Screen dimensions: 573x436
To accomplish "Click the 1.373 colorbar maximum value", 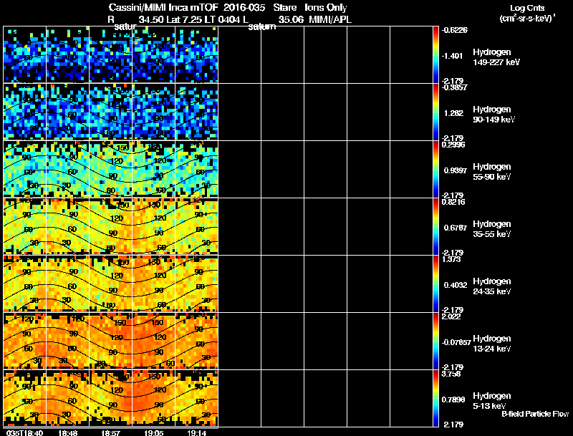I will tap(451, 259).
